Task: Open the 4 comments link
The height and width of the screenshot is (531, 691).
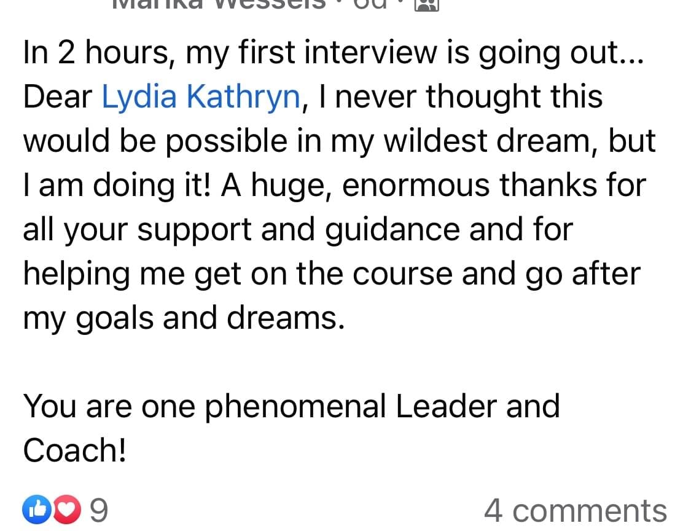Action: pyautogui.click(x=575, y=510)
